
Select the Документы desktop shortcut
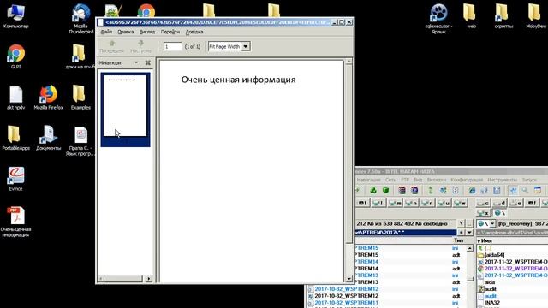pos(48,138)
